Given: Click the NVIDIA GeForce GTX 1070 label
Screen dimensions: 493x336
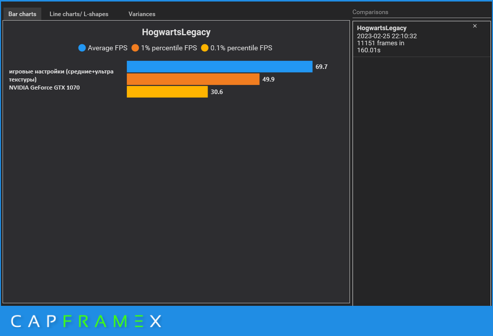Looking at the screenshot, I should [44, 88].
